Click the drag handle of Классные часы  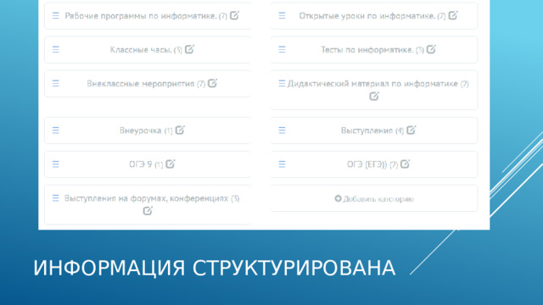coord(56,49)
